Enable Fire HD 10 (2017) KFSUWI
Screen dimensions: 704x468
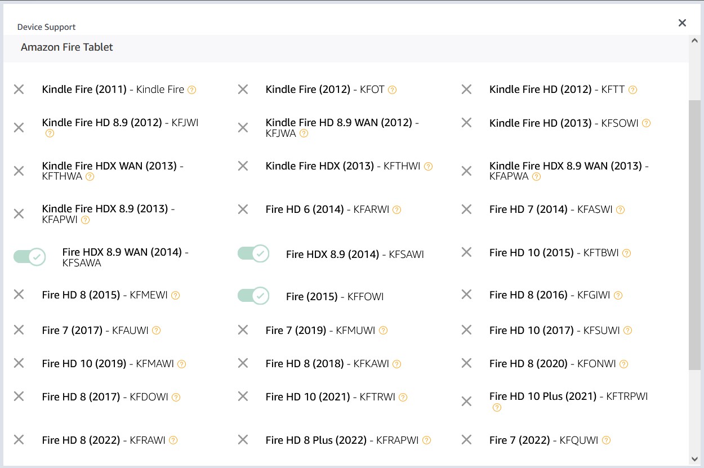[x=466, y=329]
